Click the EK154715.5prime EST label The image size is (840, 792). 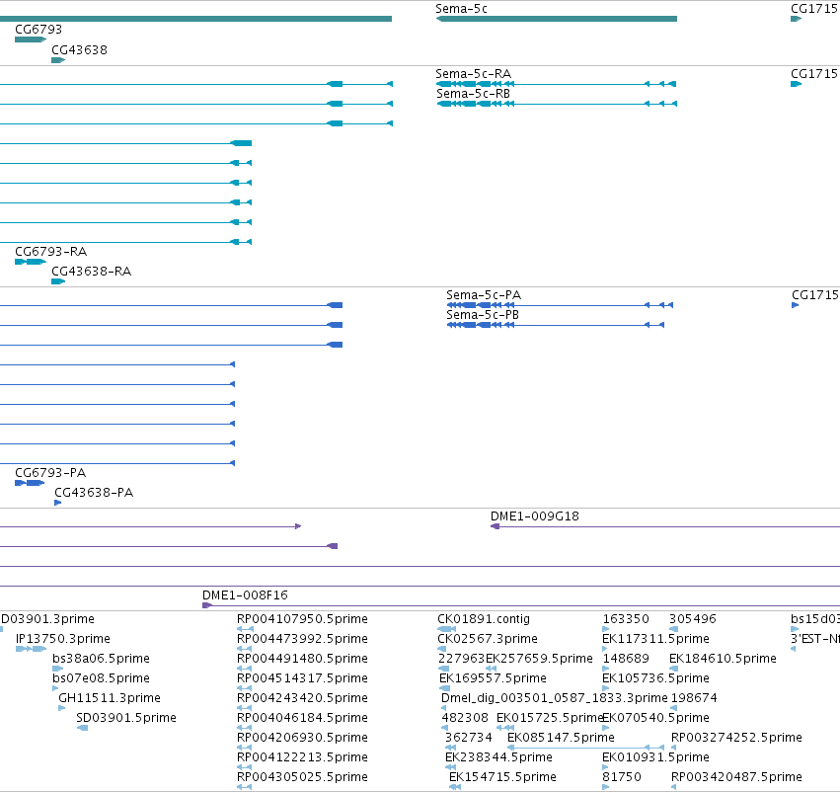click(502, 777)
